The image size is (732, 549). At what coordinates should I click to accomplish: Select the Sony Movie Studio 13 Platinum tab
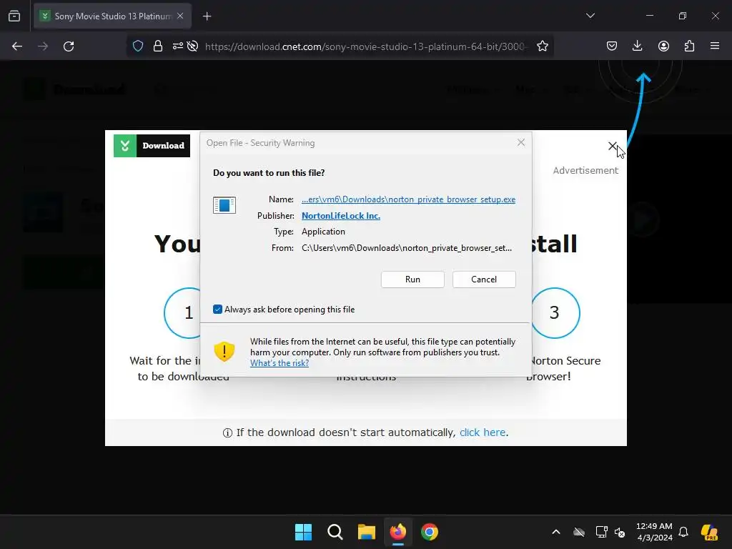coord(112,16)
